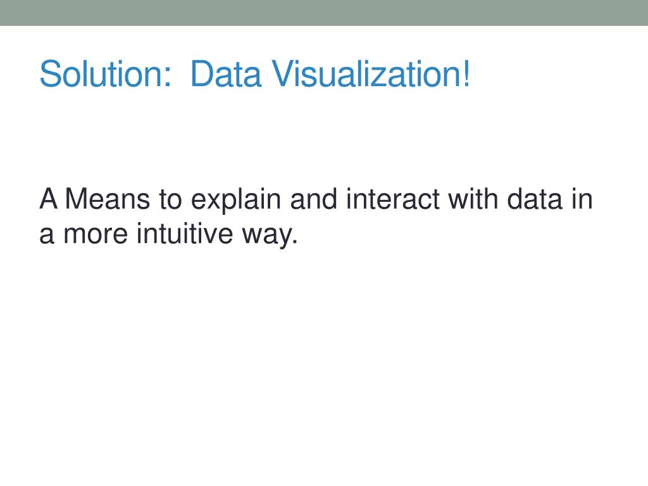Click the word "in" ending the first body line
Screen dimensions: 648x486
[583, 200]
